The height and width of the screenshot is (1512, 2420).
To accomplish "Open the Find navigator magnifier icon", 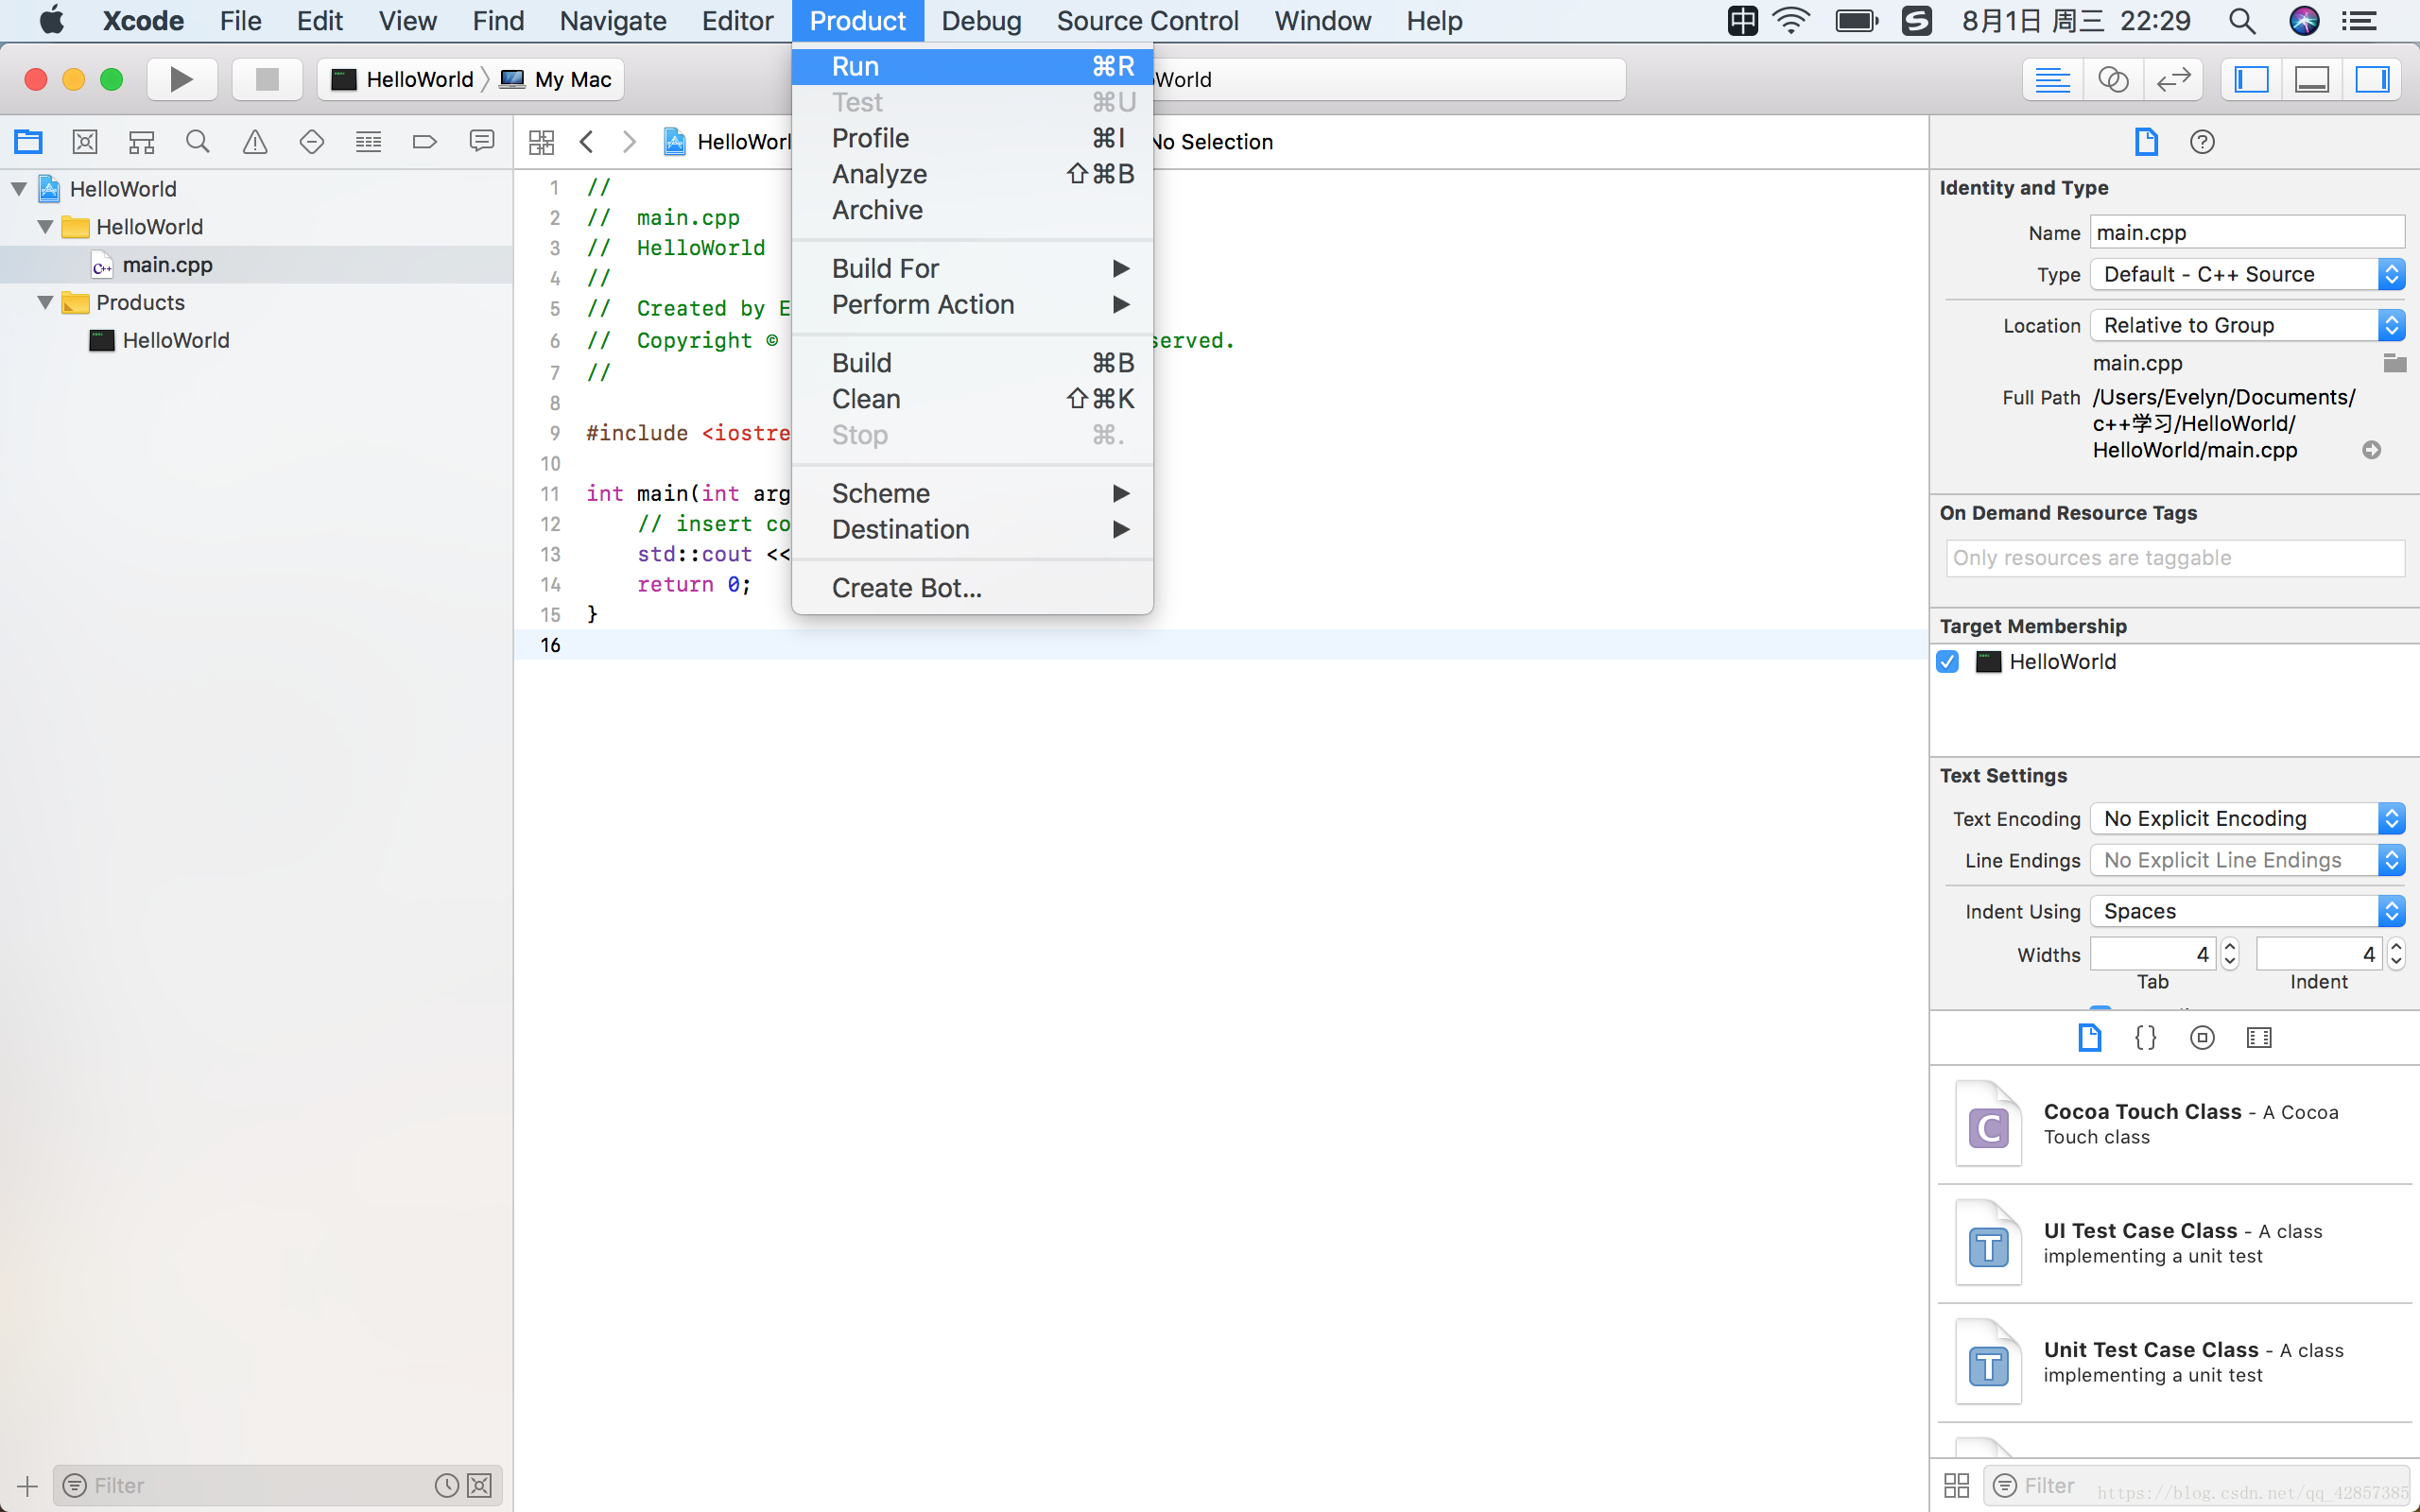I will (198, 142).
